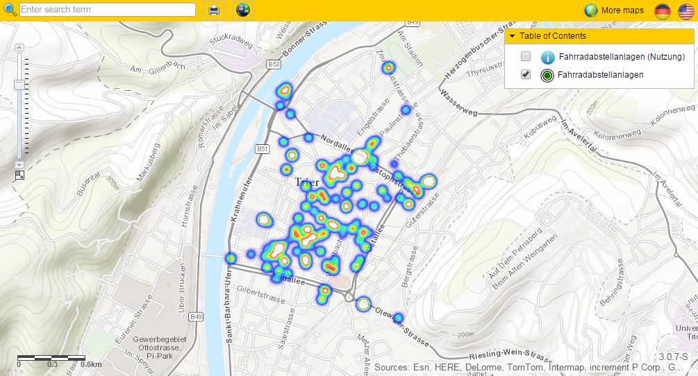This screenshot has height=376, width=698.
Task: Click the B53 road shield
Action: pos(274,65)
